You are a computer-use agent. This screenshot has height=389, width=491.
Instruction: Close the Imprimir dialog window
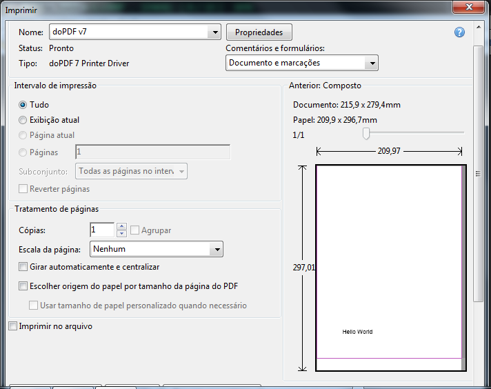469,7
